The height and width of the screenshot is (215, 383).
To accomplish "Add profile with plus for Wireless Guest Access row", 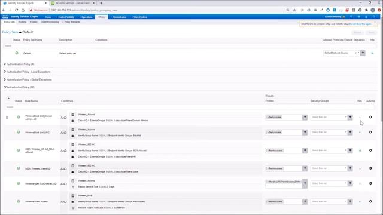I will coord(305,202).
